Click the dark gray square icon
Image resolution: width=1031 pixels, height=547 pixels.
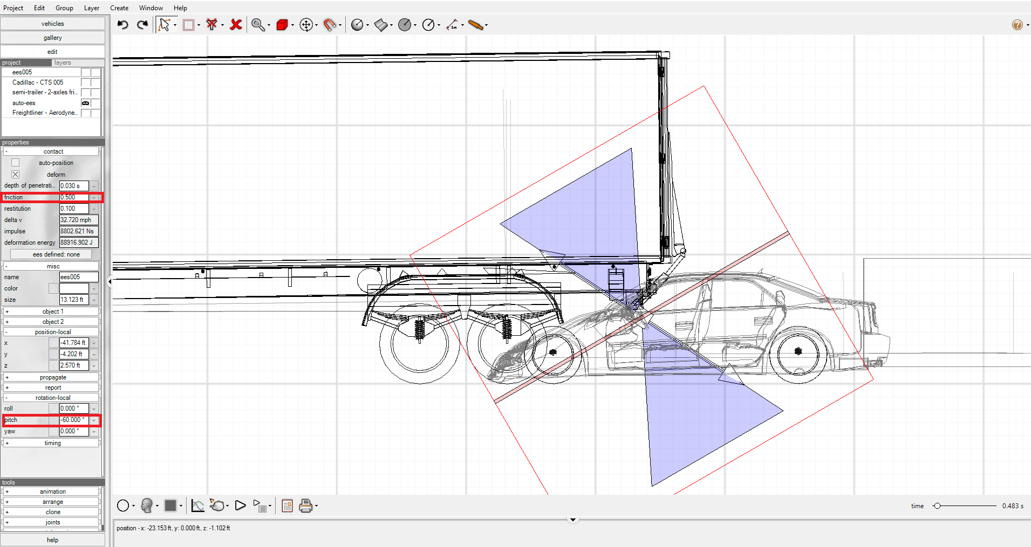(170, 506)
